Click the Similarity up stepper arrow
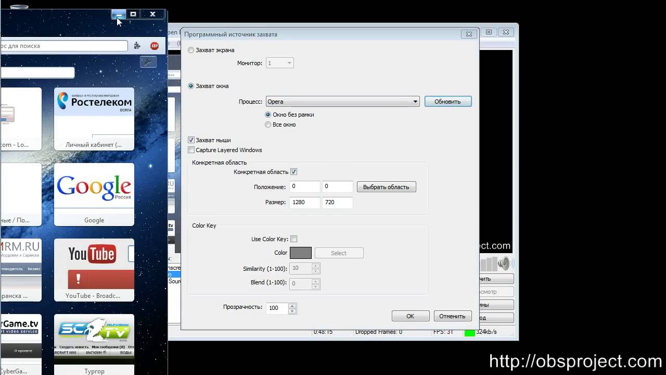The width and height of the screenshot is (666, 375). click(x=315, y=266)
